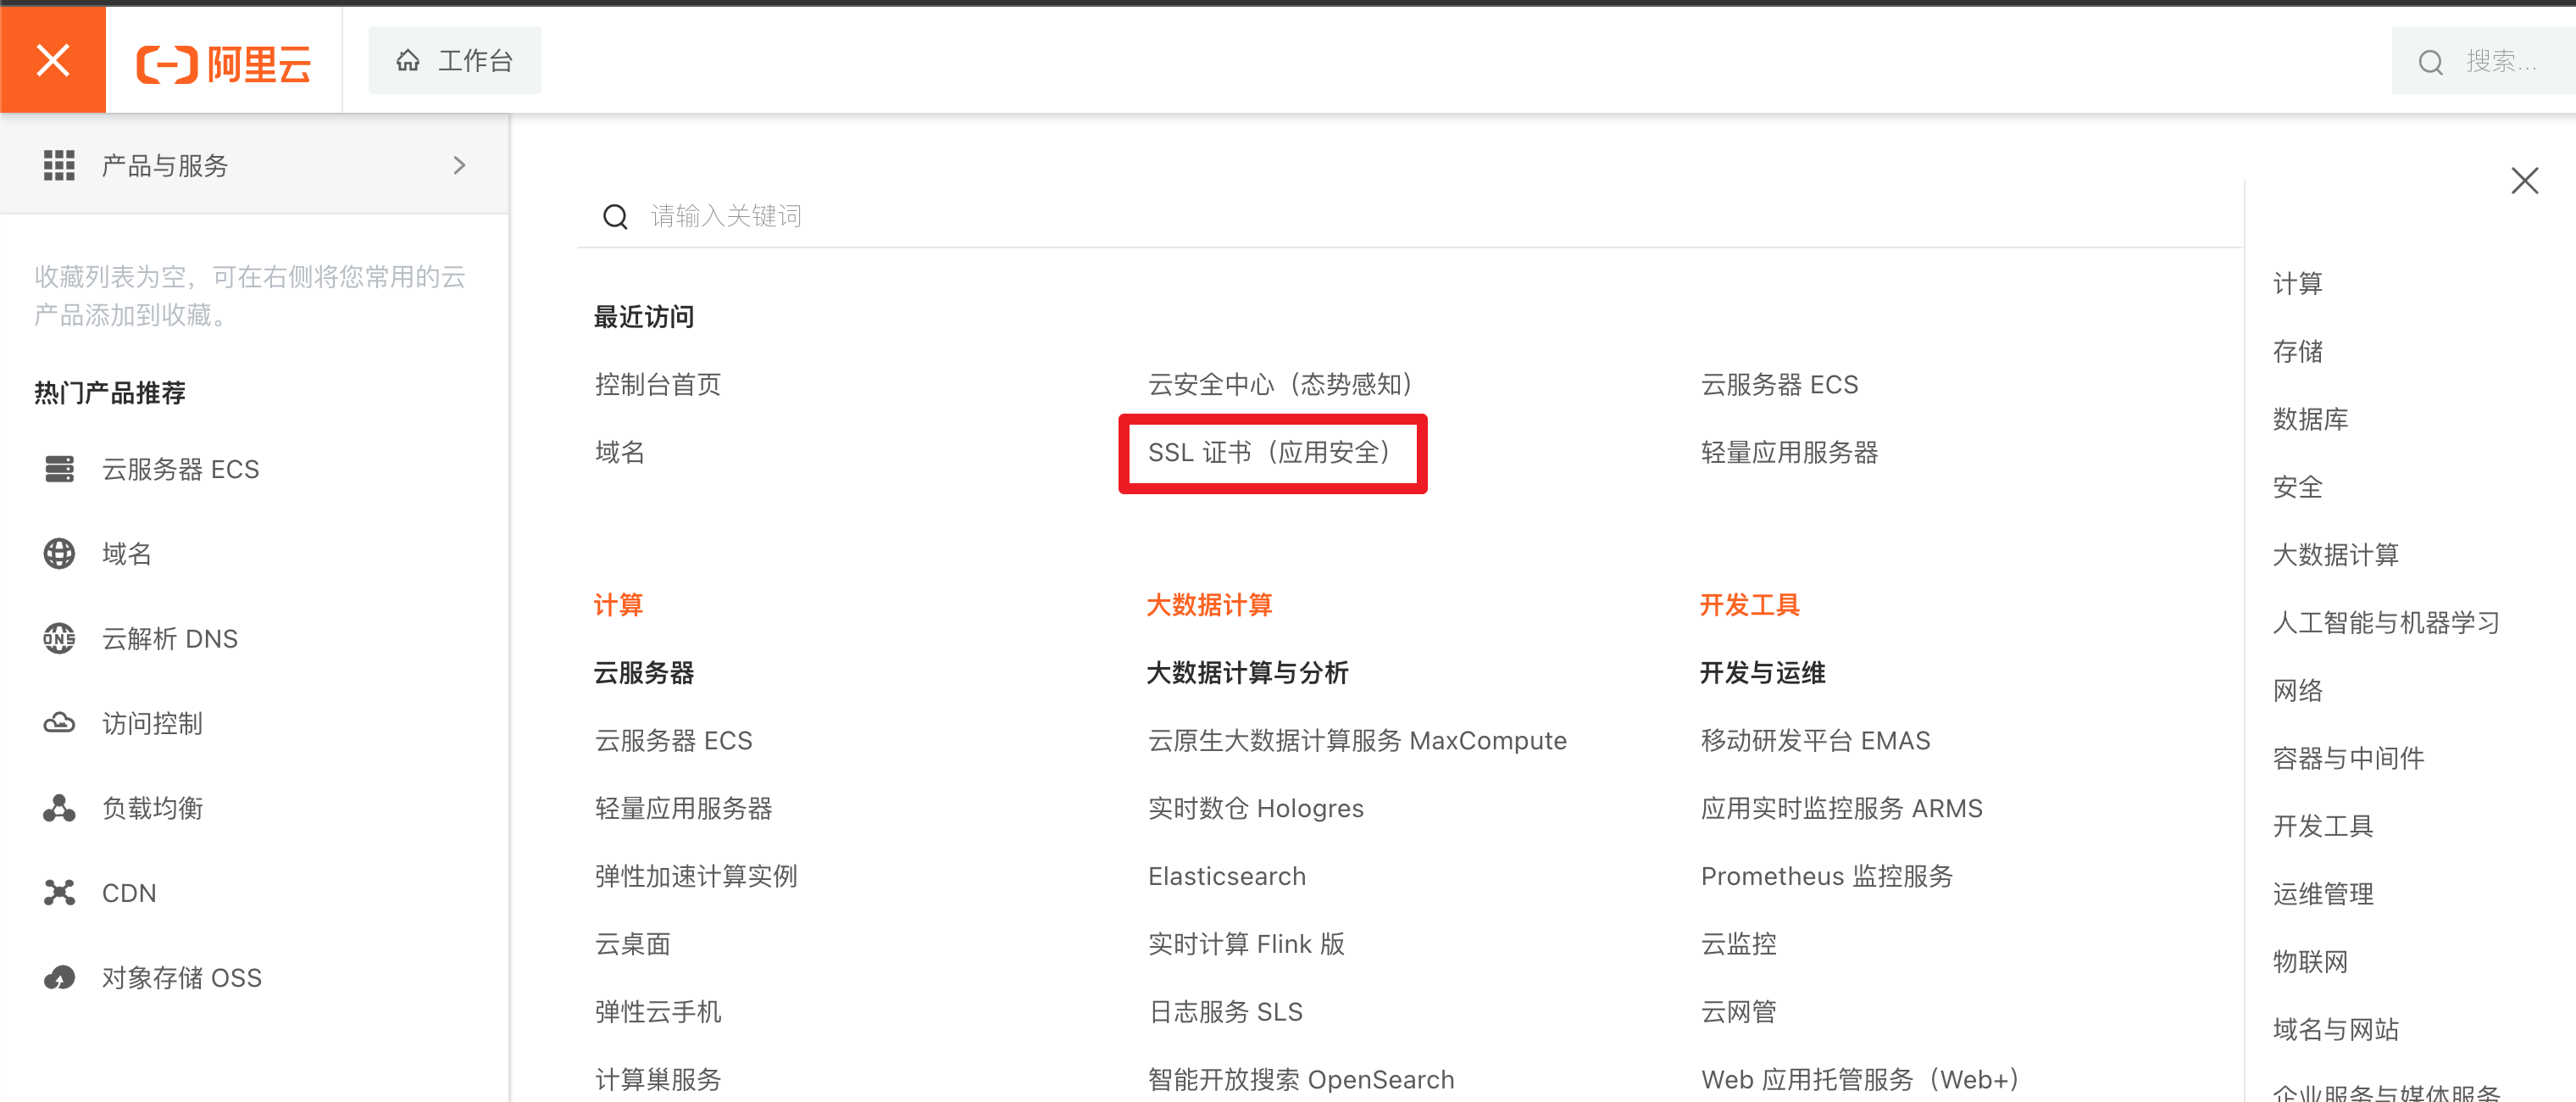Click the CDN icon in the sidebar
Image resolution: width=2576 pixels, height=1102 pixels.
59,892
